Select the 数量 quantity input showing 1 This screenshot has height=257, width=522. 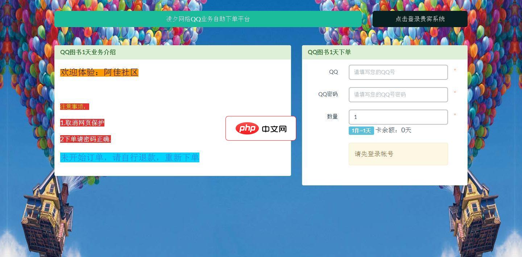(x=398, y=117)
